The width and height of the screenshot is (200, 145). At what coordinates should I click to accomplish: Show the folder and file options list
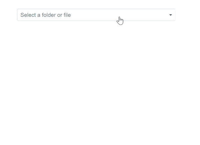[x=96, y=15]
